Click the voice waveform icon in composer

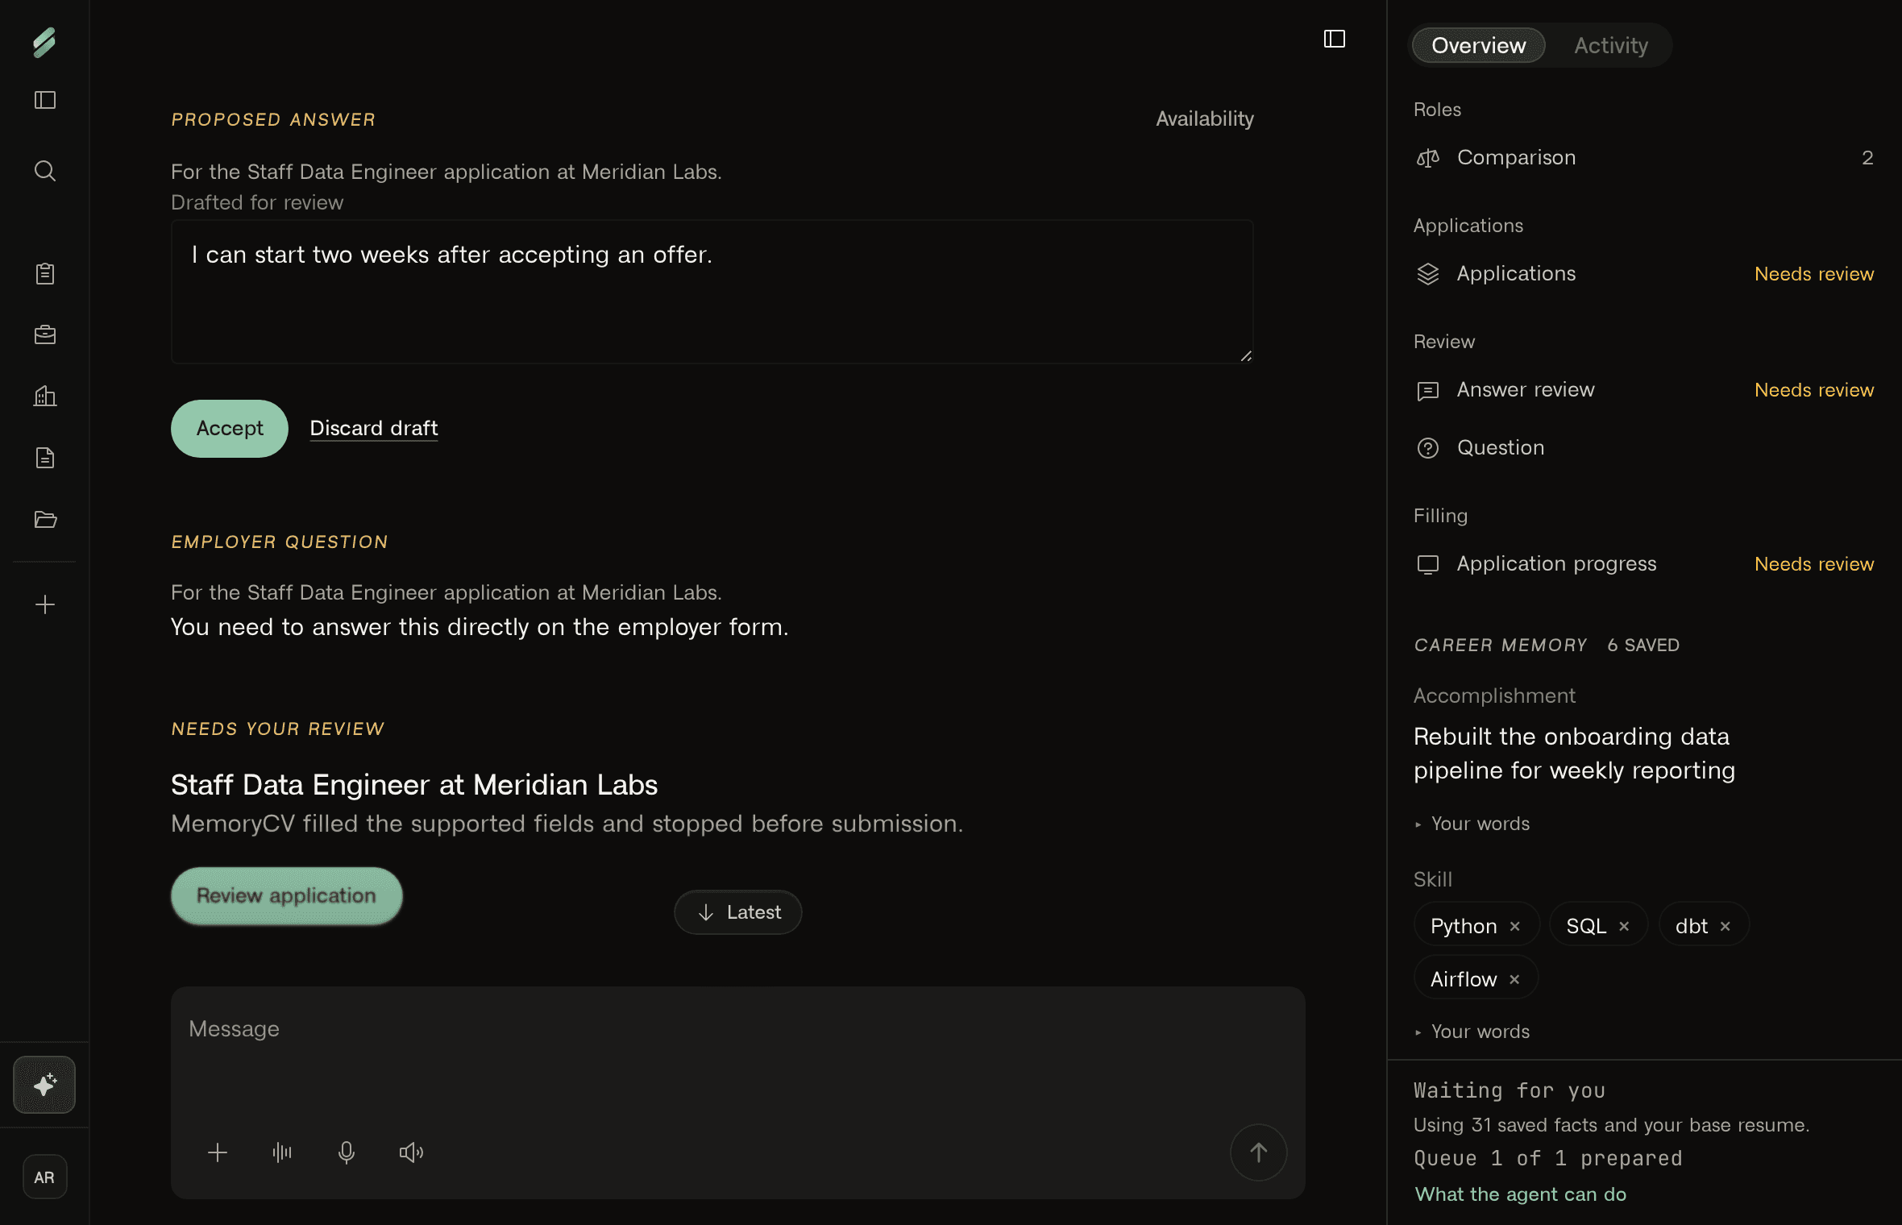282,1152
